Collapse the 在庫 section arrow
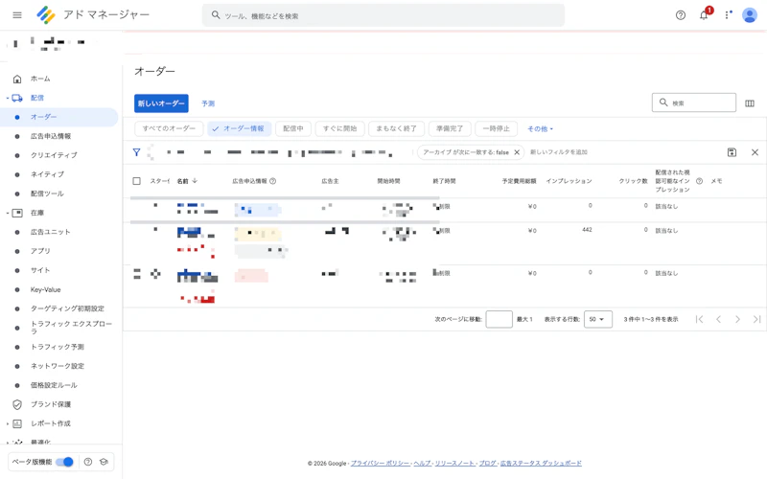This screenshot has height=479, width=767. click(x=8, y=213)
